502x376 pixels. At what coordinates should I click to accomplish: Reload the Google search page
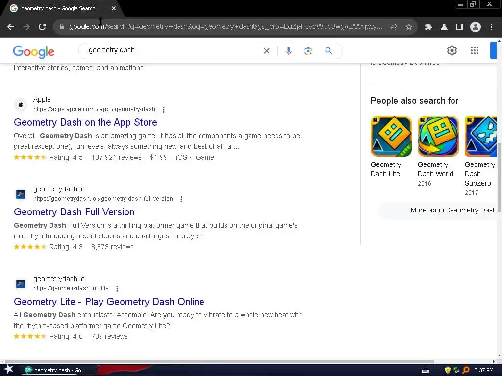click(42, 27)
